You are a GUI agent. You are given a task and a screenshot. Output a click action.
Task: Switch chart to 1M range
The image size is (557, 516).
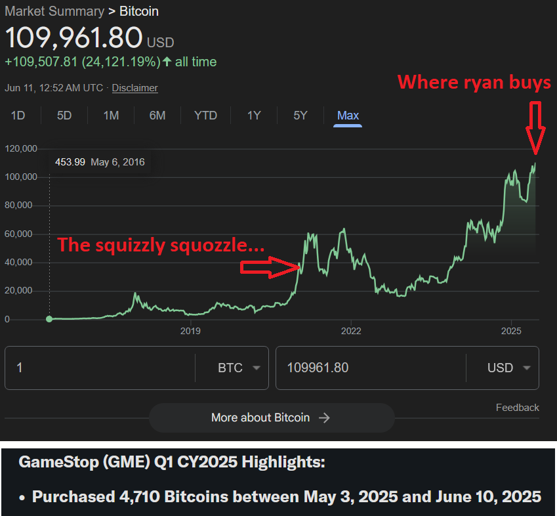(x=111, y=116)
